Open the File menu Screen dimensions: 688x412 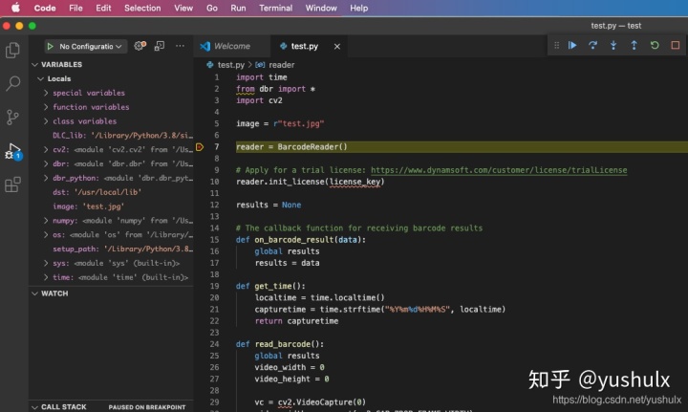(x=75, y=8)
